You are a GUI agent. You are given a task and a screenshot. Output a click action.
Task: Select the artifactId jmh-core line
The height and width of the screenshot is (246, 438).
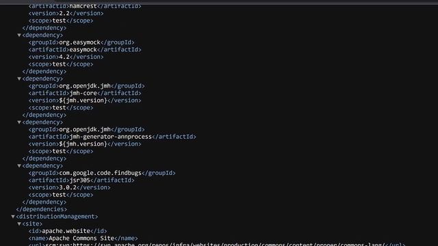tap(85, 93)
